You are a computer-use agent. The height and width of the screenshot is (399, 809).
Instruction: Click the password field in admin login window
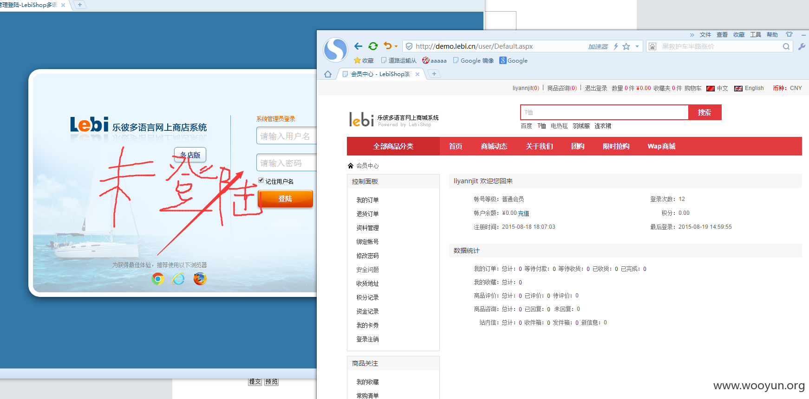point(287,163)
